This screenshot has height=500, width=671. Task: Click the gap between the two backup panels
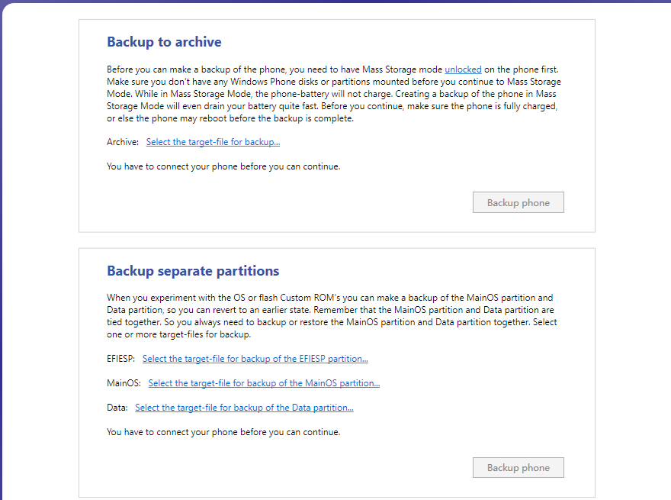(x=336, y=240)
